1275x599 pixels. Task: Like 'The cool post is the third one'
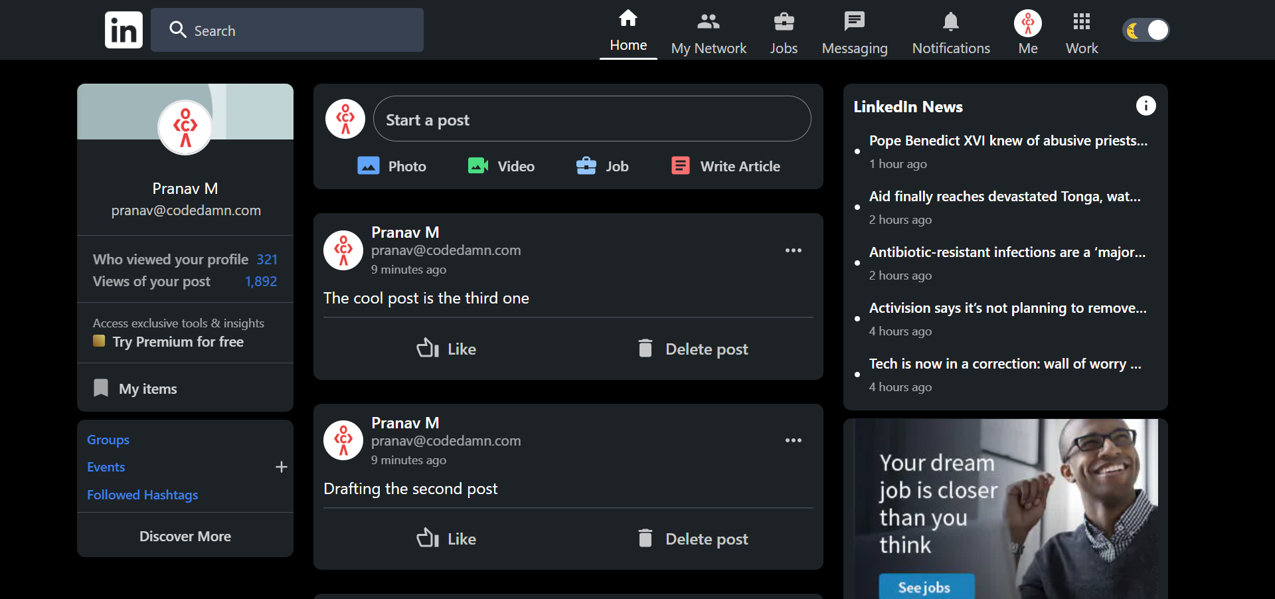(x=446, y=349)
